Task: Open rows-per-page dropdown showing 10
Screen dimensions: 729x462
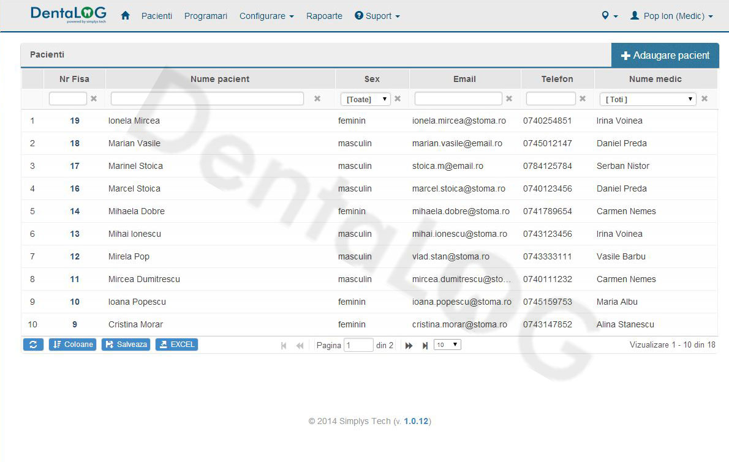Action: click(x=447, y=345)
